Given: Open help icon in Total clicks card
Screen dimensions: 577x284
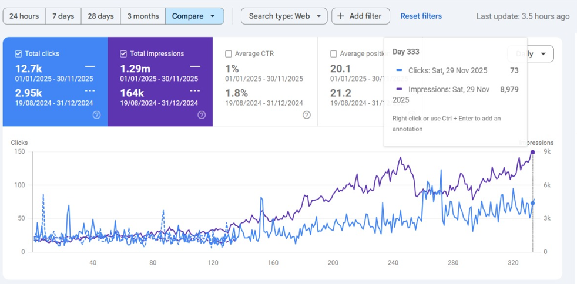Looking at the screenshot, I should (x=96, y=115).
